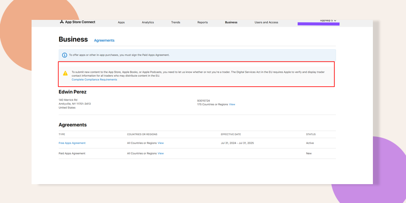This screenshot has height=203, width=406.
Task: Open the Analytics section
Action: click(148, 22)
